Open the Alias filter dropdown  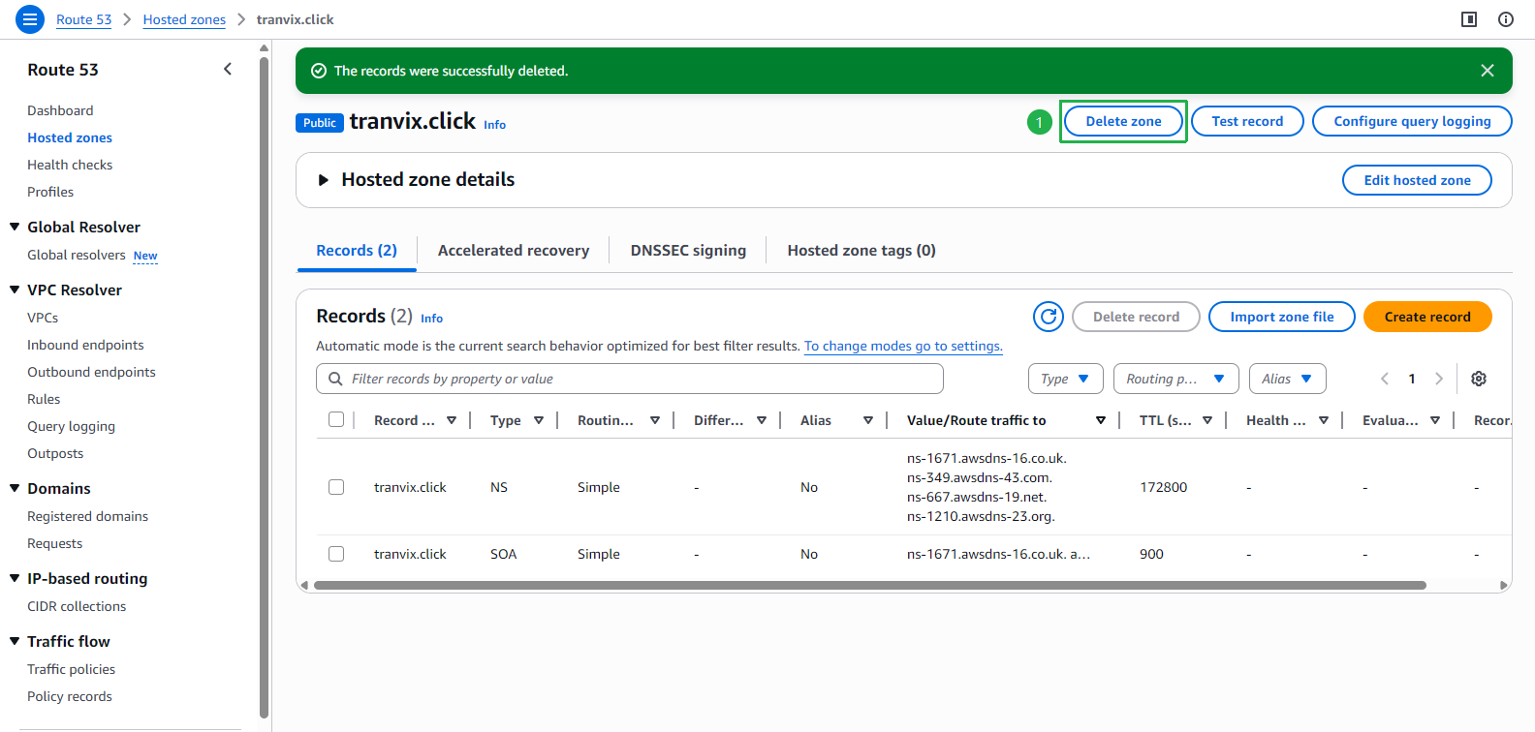pyautogui.click(x=1288, y=379)
